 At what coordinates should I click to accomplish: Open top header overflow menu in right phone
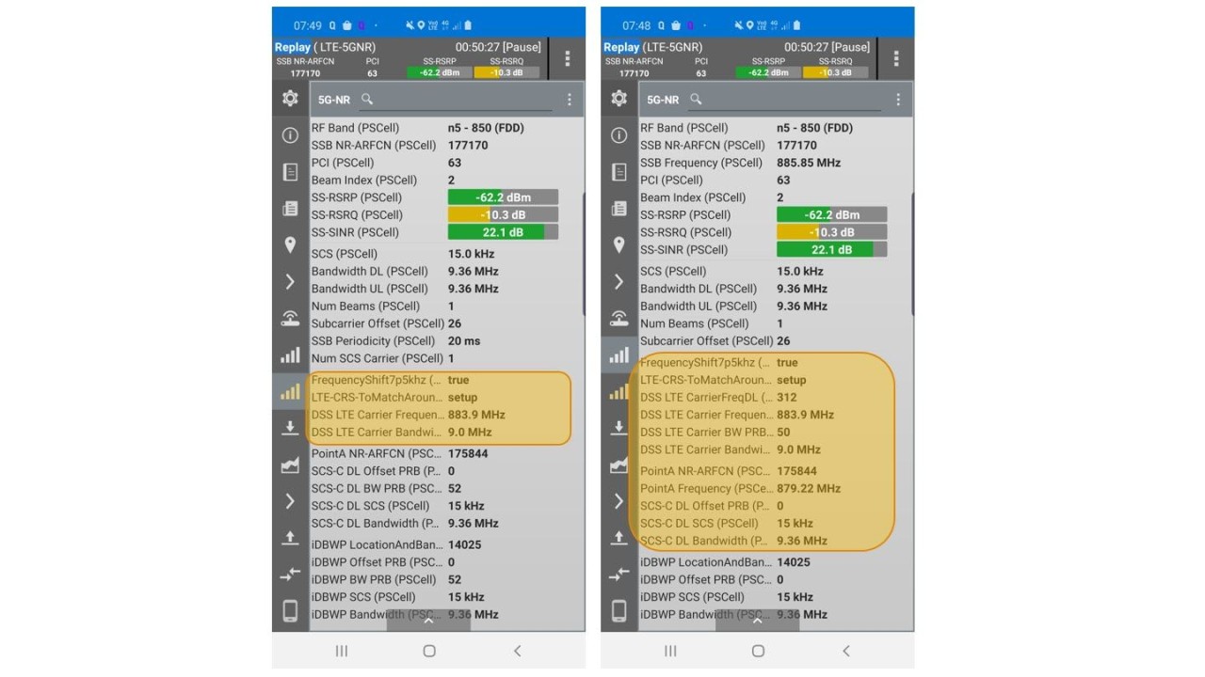[x=896, y=58]
